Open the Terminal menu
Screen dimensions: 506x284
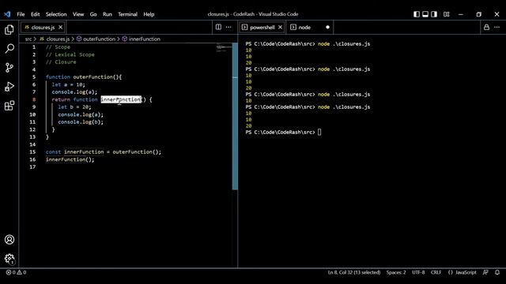coord(127,14)
